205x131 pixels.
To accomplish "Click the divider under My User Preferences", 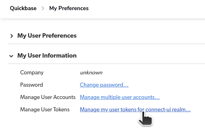I will click(x=106, y=44).
